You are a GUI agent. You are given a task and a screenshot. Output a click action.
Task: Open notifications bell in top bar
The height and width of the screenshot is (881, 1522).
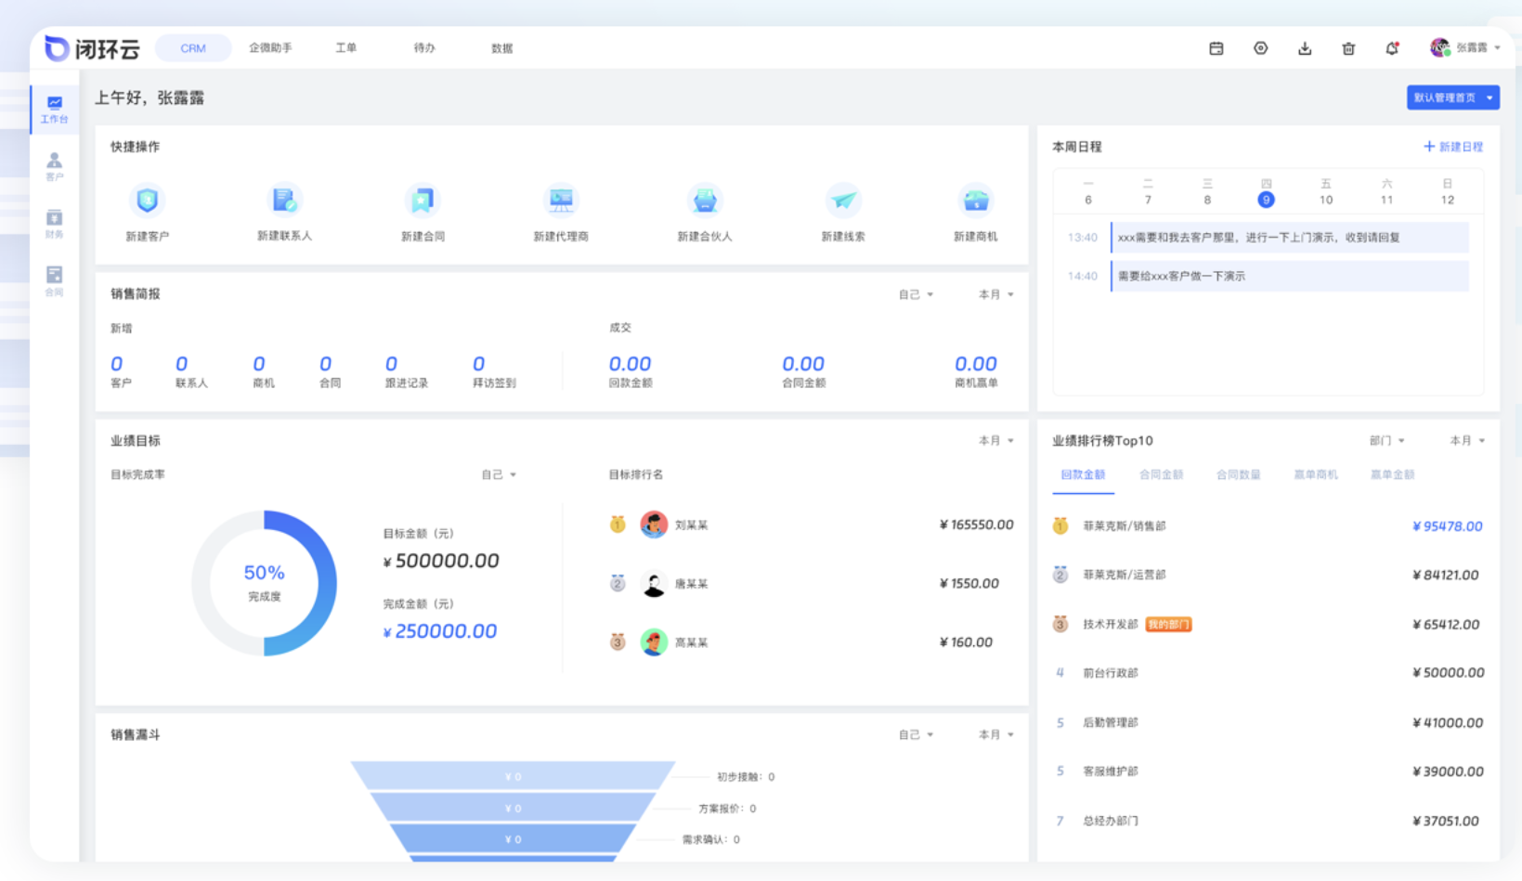click(x=1392, y=48)
